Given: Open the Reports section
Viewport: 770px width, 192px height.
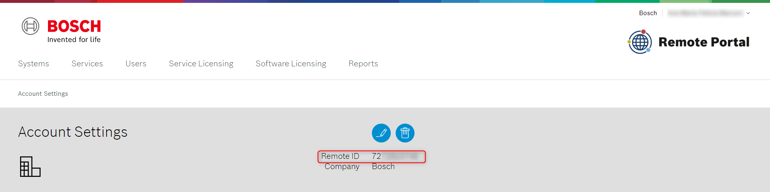Looking at the screenshot, I should [x=363, y=63].
